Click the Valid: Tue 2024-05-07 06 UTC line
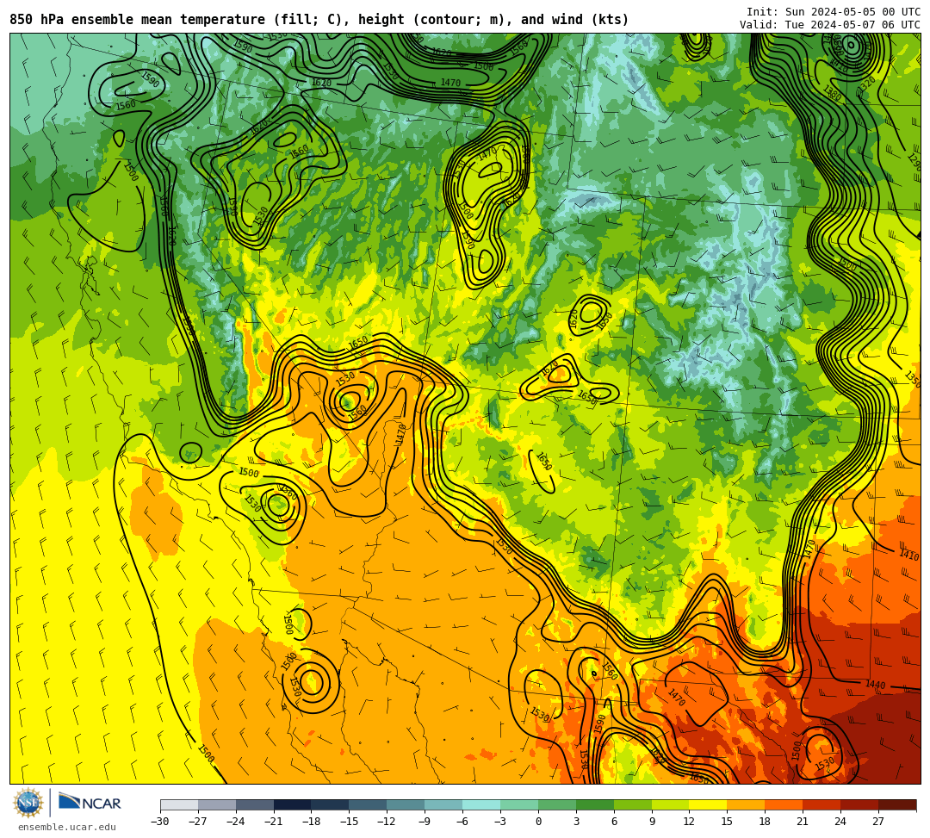The height and width of the screenshot is (838, 930). (830, 25)
